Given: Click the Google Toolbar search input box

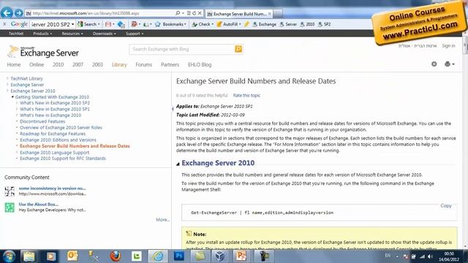Looking at the screenshot, I should point(50,24).
